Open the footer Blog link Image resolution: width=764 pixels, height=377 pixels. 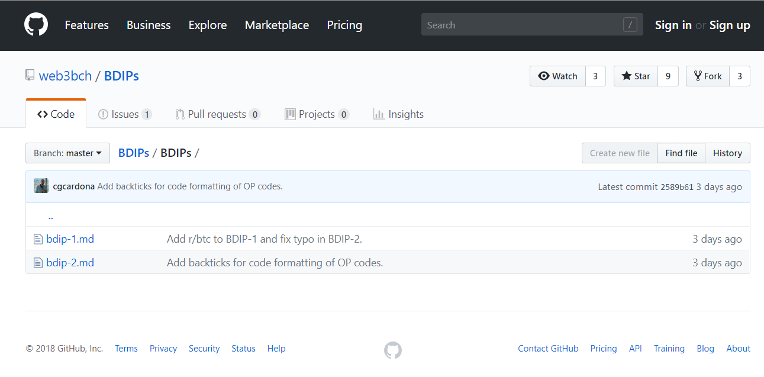click(705, 349)
